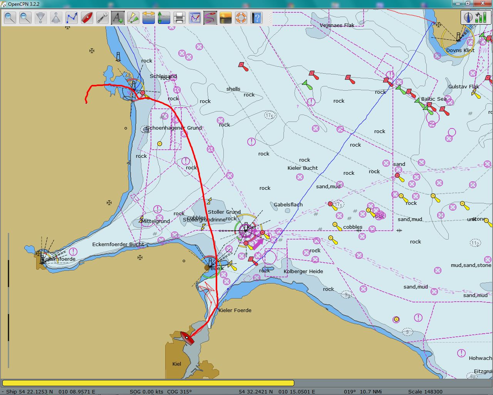The width and height of the screenshot is (493, 395).
Task: Click the Kieler Bucht label on the chart
Action: (302, 168)
